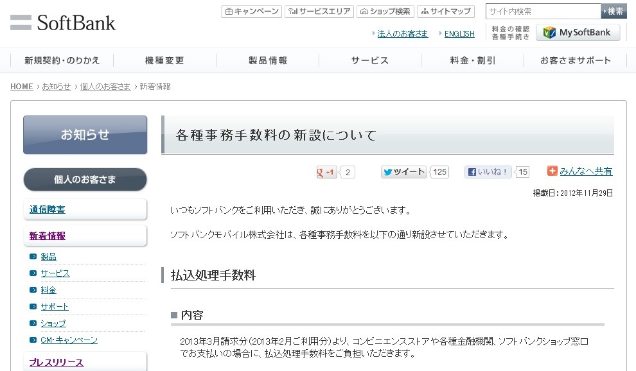
Task: Open the お客さまサポート menu
Action: tap(575, 60)
